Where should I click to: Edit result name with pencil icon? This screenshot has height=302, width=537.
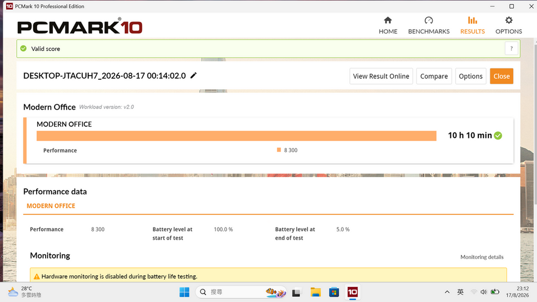tap(194, 75)
